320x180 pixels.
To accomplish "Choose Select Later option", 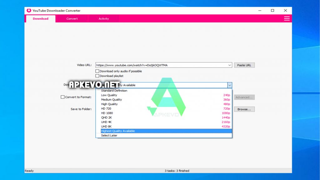I will [164, 136].
